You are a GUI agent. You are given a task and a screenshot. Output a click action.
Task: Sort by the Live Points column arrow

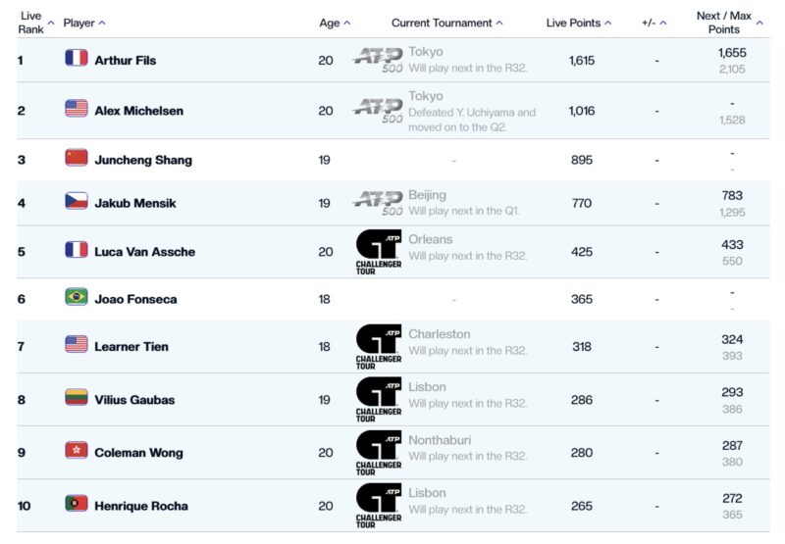coord(607,23)
